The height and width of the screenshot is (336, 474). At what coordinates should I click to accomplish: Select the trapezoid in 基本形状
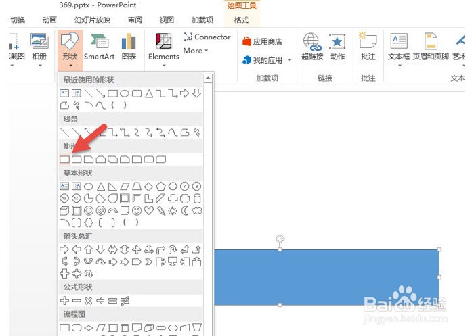click(137, 187)
